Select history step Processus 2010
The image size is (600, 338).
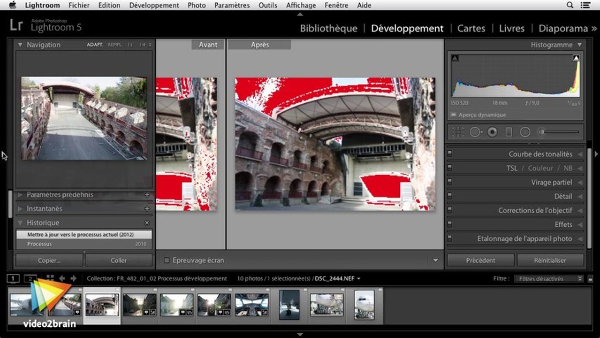point(84,244)
